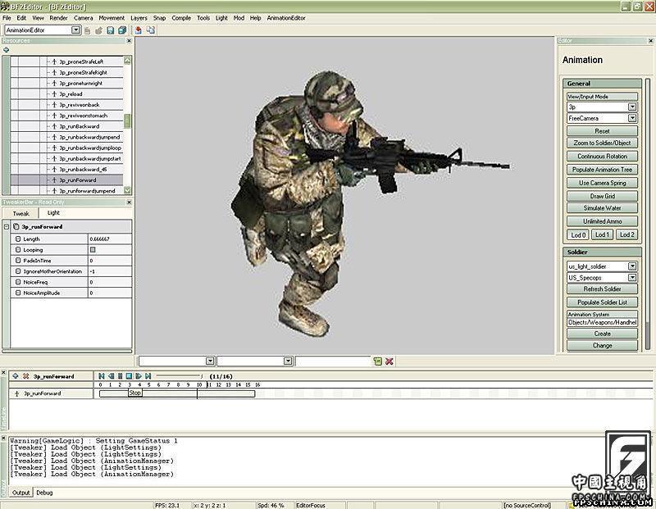
Task: Collapse the 3p_runForward property group
Action: point(7,227)
